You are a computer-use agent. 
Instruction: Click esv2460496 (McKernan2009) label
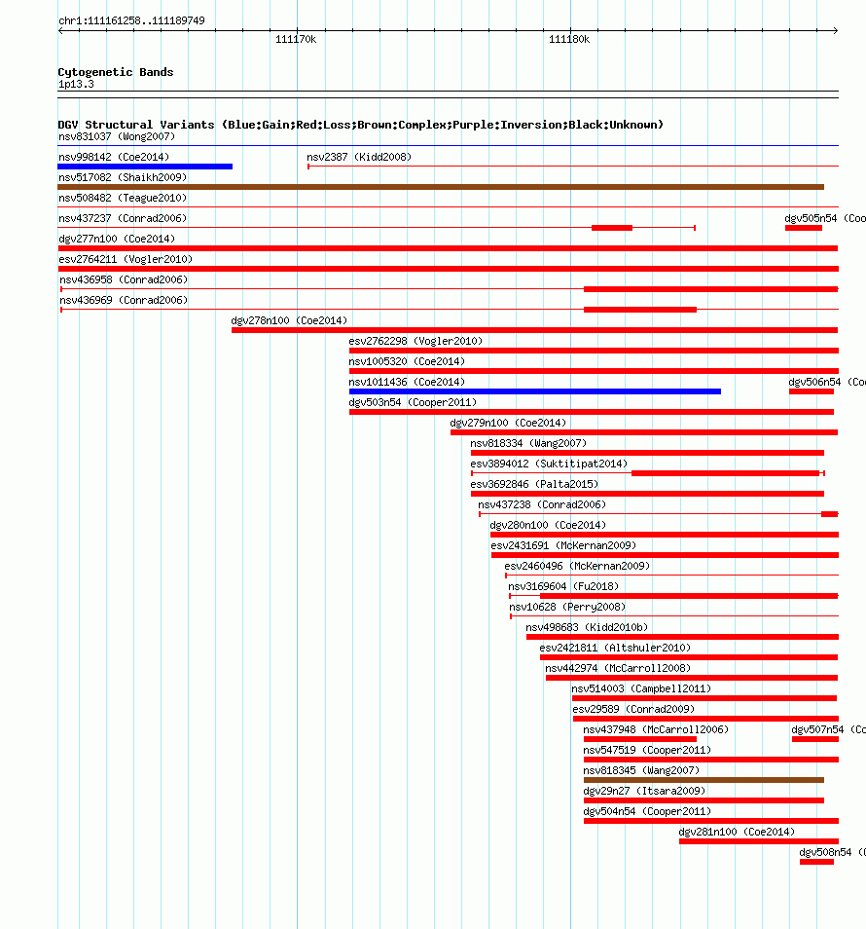(x=577, y=566)
